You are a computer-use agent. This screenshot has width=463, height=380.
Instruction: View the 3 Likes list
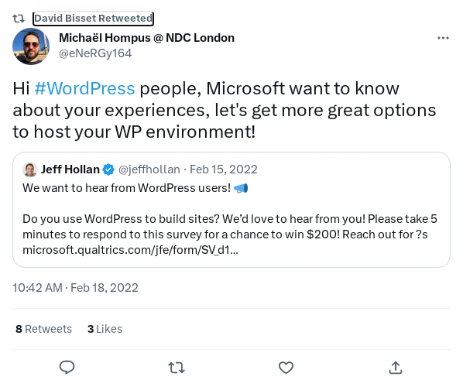tap(105, 329)
